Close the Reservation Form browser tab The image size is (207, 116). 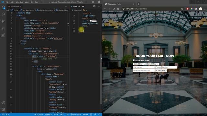133,4
